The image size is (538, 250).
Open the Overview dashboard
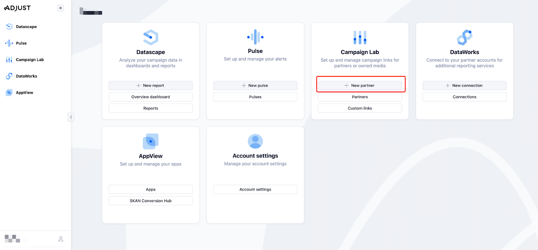click(151, 97)
